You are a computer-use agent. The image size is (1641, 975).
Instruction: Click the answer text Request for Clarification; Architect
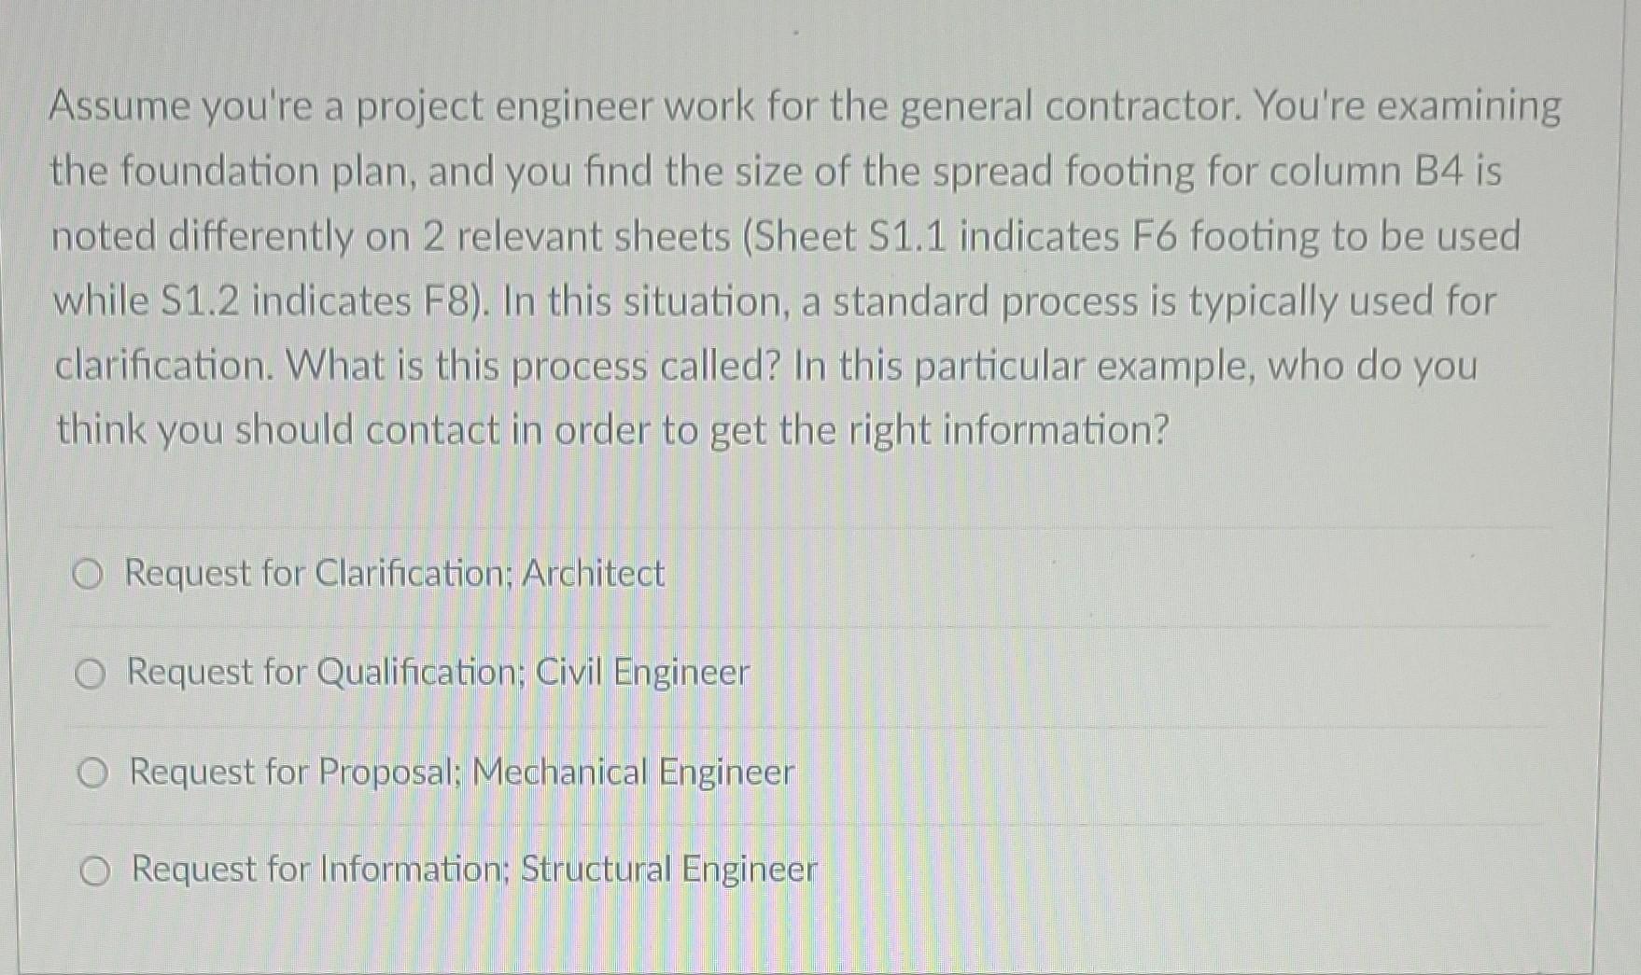392,575
